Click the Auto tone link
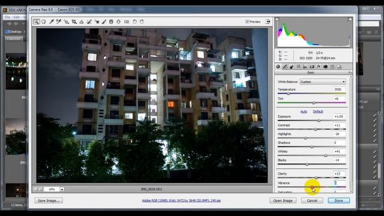The height and width of the screenshot is (216, 384). click(x=304, y=112)
